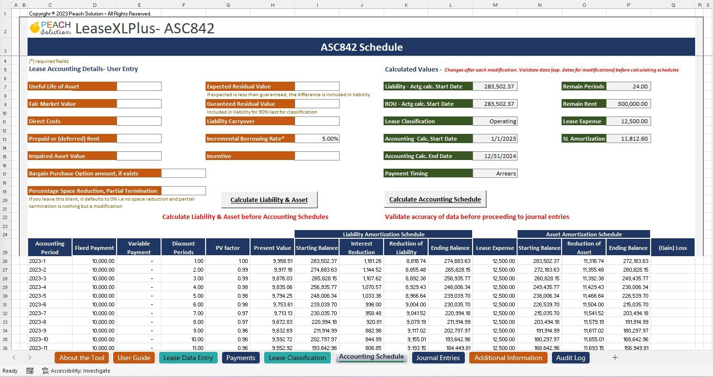Select the Liability Carryover input cell
This screenshot has height=377, width=713.
click(317, 121)
